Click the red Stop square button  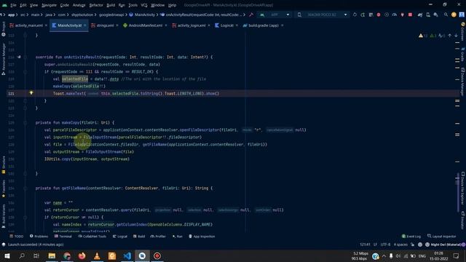tap(410, 15)
